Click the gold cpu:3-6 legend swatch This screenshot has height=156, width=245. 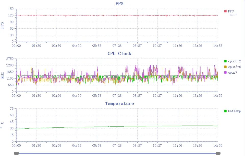(x=225, y=67)
